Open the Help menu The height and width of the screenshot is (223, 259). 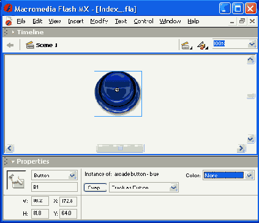pos(193,21)
